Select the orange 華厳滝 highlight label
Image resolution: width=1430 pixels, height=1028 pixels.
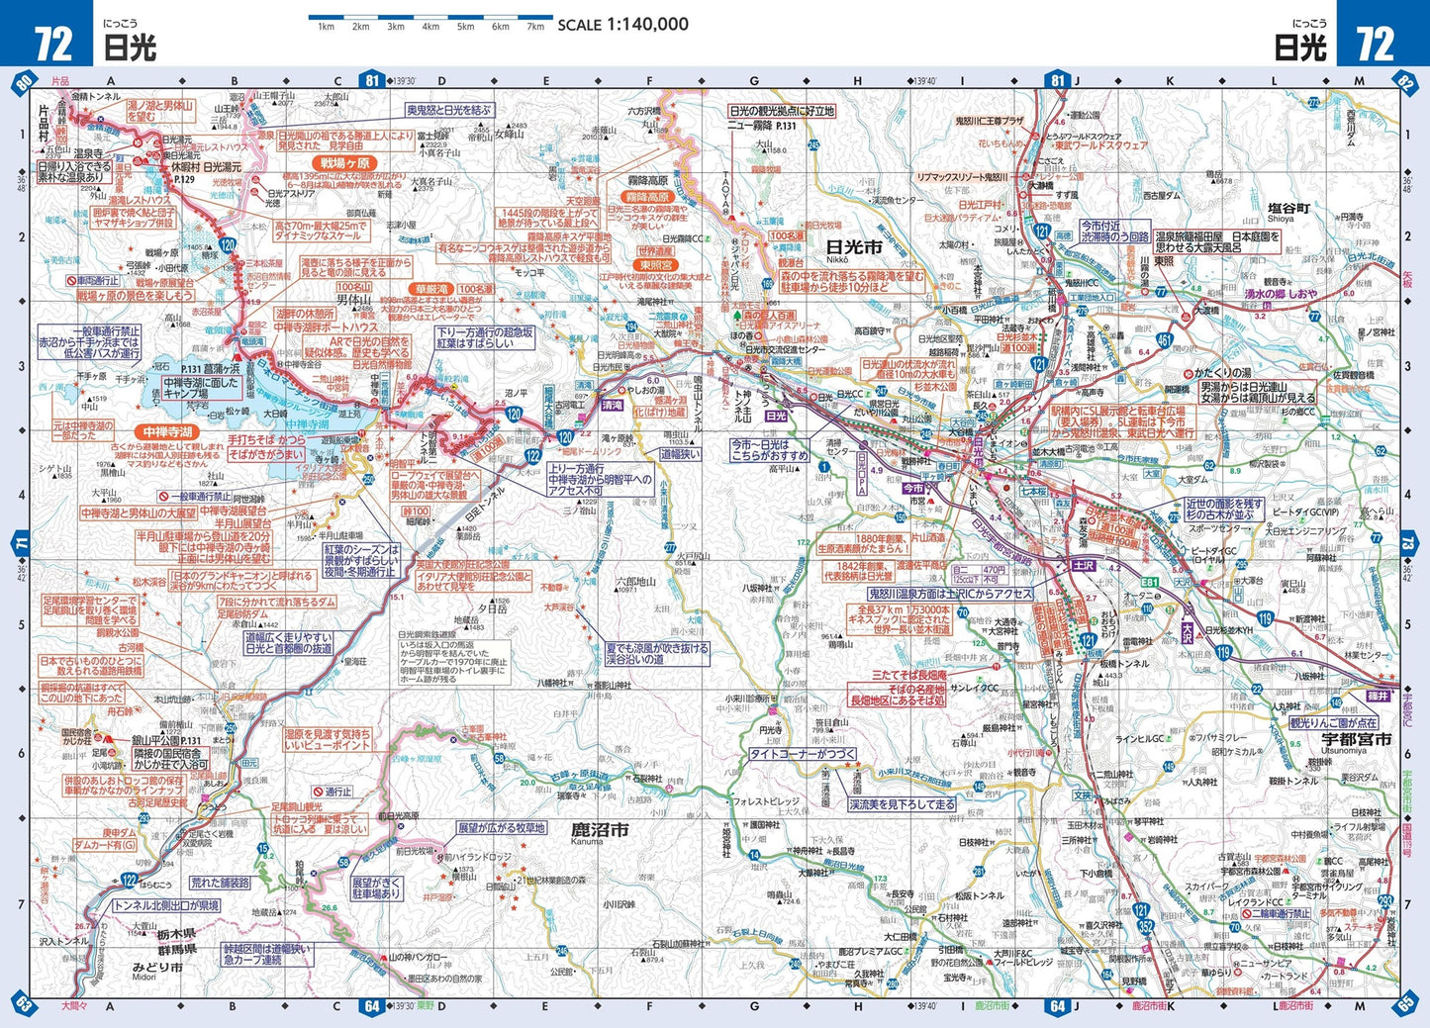click(x=432, y=290)
